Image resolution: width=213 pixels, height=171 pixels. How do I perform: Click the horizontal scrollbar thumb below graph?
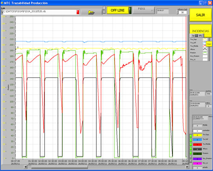coord(60,167)
